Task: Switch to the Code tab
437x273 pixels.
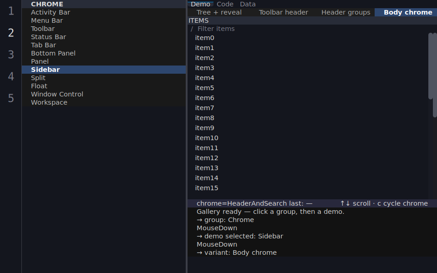Action: [x=225, y=4]
